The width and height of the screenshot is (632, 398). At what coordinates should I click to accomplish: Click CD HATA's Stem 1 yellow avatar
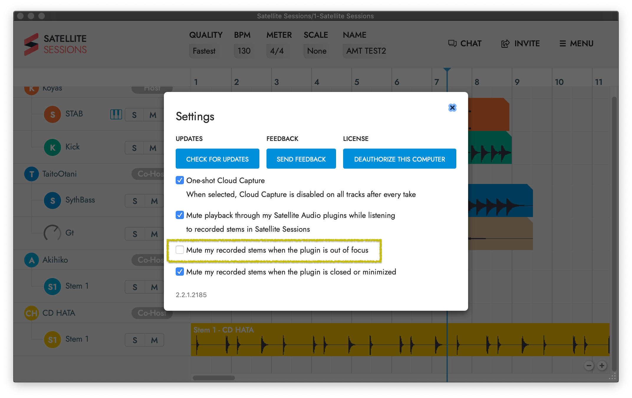(x=52, y=340)
